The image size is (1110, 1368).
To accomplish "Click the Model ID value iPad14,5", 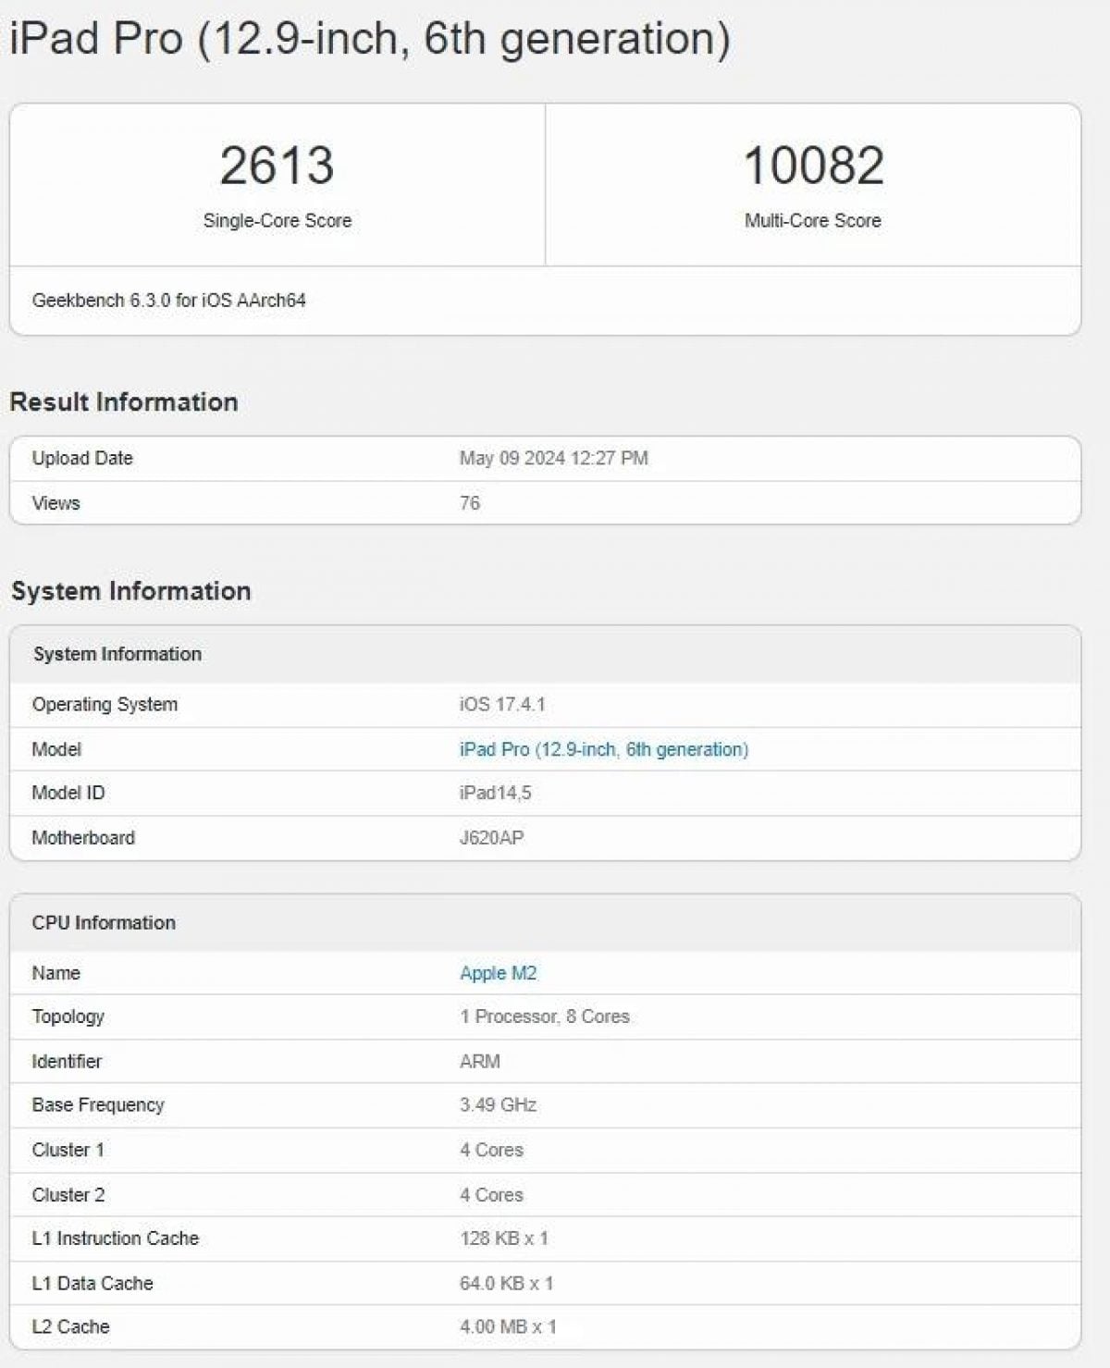I will [x=495, y=793].
